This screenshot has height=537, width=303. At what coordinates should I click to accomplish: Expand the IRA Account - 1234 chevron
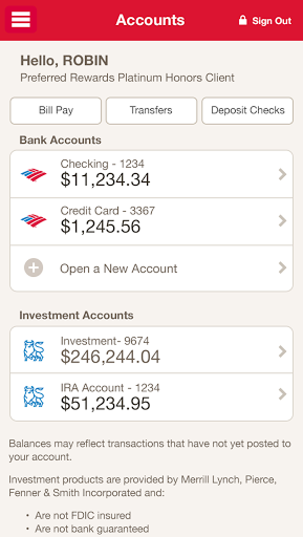tap(282, 394)
